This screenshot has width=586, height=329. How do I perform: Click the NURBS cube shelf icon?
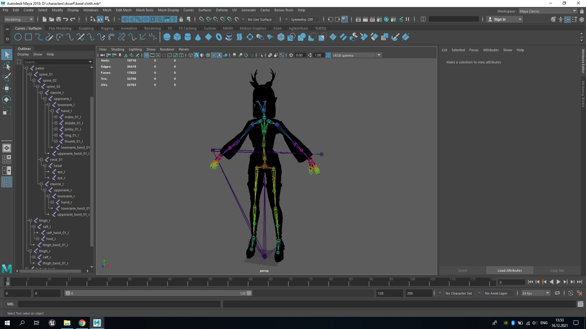[177, 37]
